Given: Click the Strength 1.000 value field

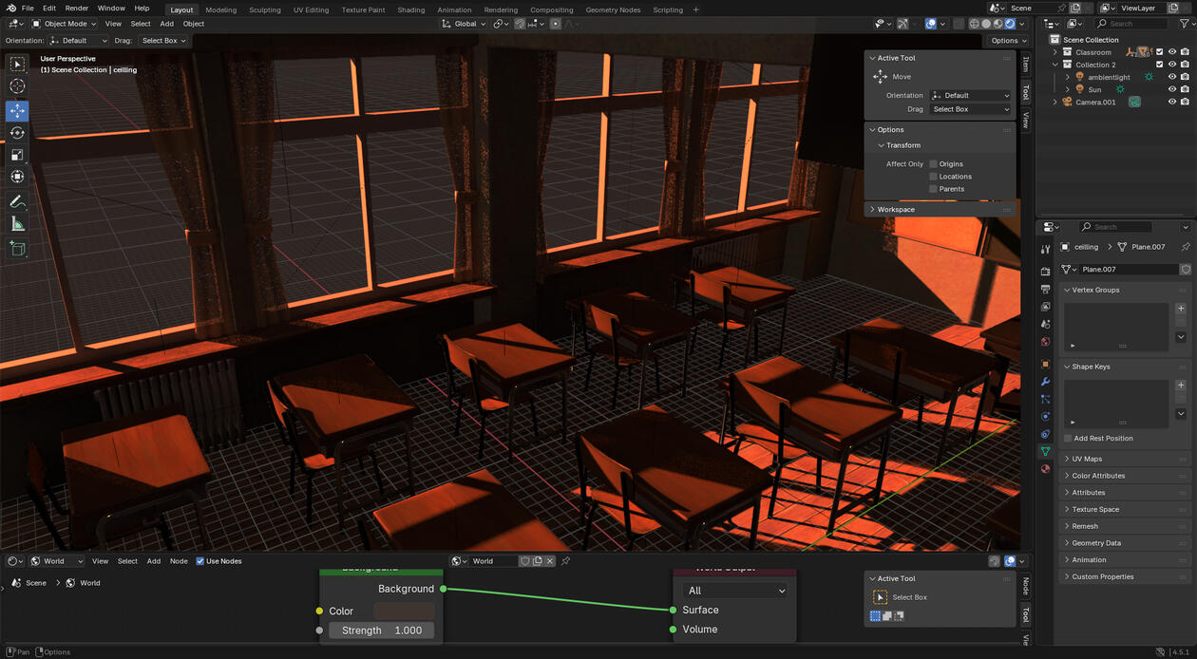Looking at the screenshot, I should click(x=382, y=631).
